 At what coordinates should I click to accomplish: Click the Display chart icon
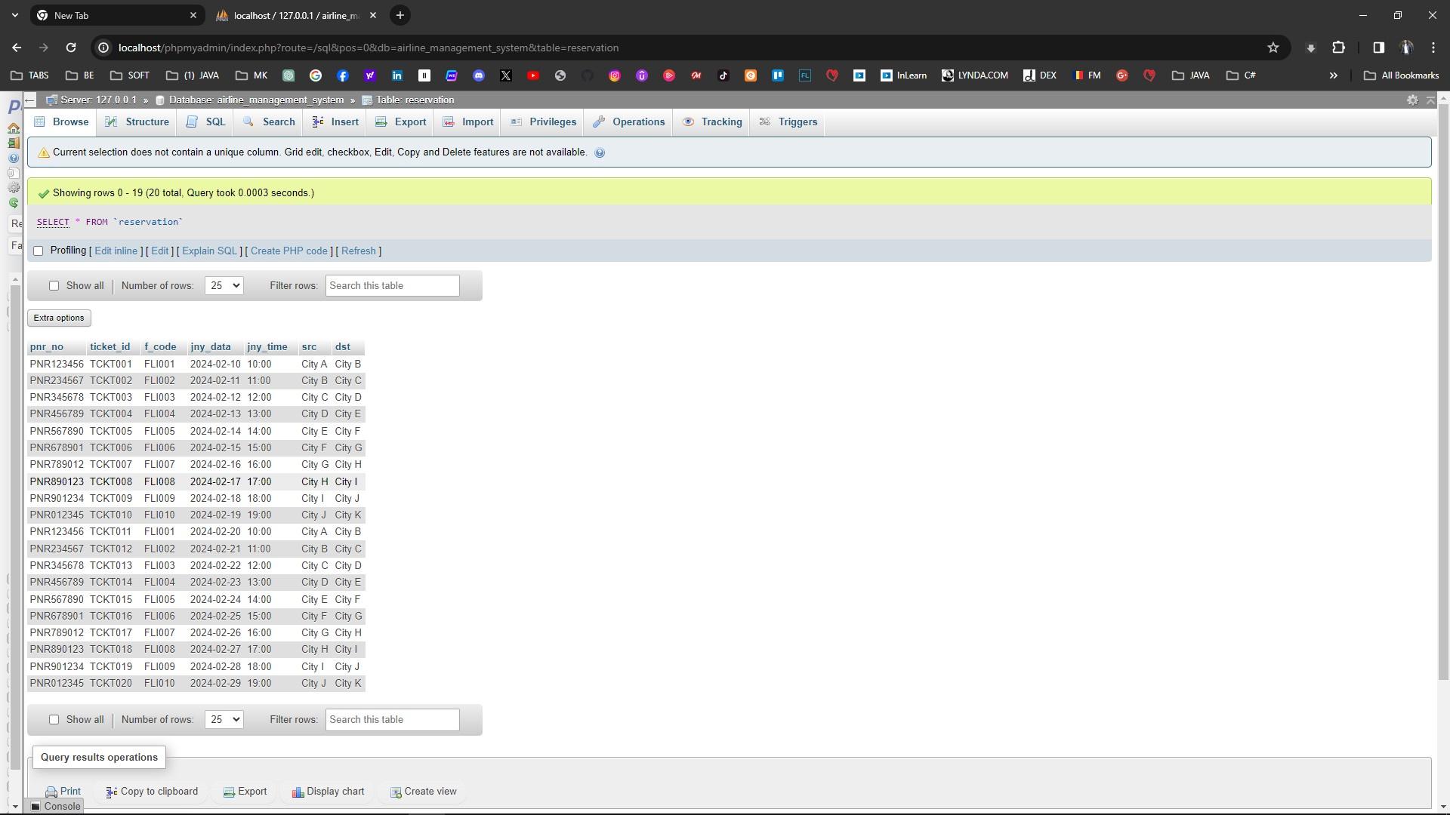click(298, 792)
